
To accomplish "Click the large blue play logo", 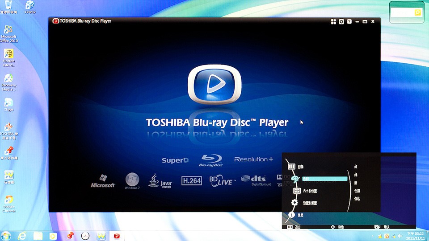I will [214, 85].
